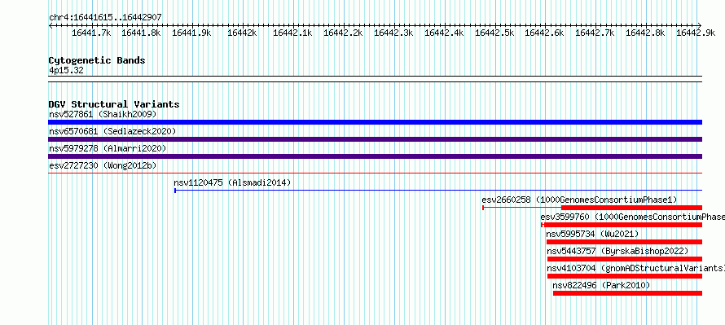Open nsv5443757 (ByrskaBishop2022) variant label

pos(617,251)
